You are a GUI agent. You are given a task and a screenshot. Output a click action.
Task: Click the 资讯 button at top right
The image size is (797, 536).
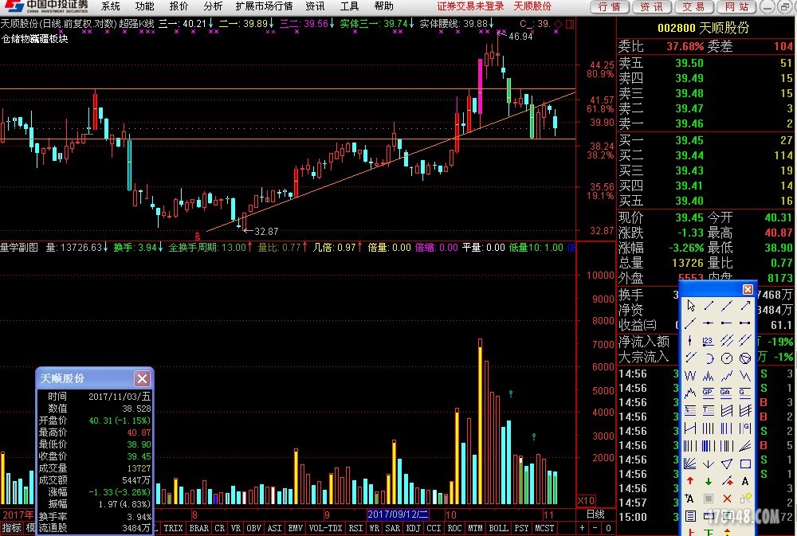(652, 6)
